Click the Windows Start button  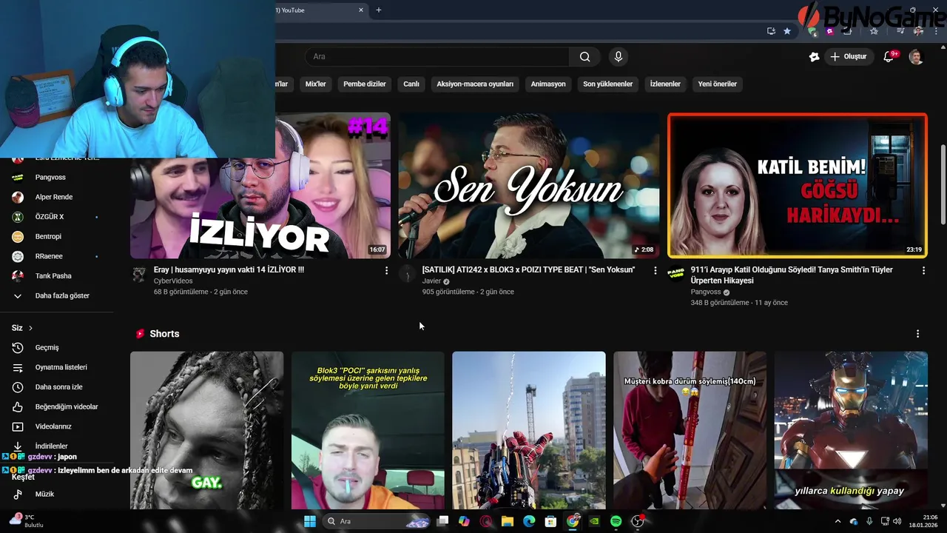(x=310, y=521)
